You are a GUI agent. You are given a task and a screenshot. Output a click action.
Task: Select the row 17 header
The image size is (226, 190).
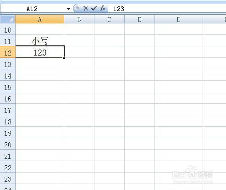coord(8,109)
